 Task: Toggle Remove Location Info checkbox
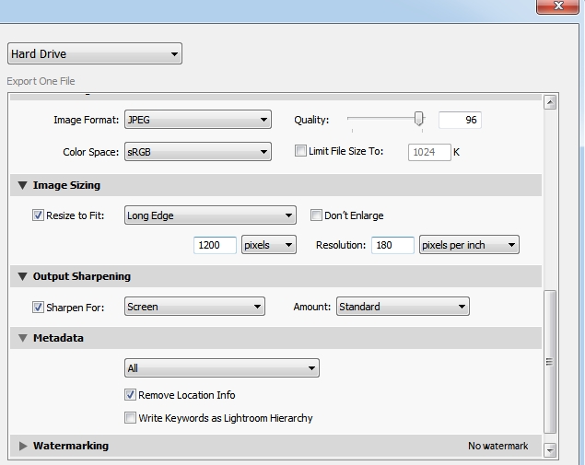point(130,395)
